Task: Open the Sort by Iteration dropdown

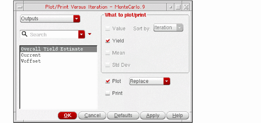Action: coord(168,27)
